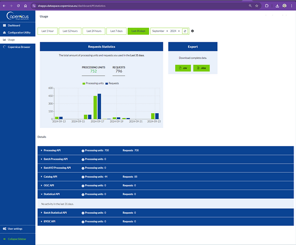Viewport: 296px width, 245px height.
Task: Click the browser back arrow
Action: click(5, 5)
